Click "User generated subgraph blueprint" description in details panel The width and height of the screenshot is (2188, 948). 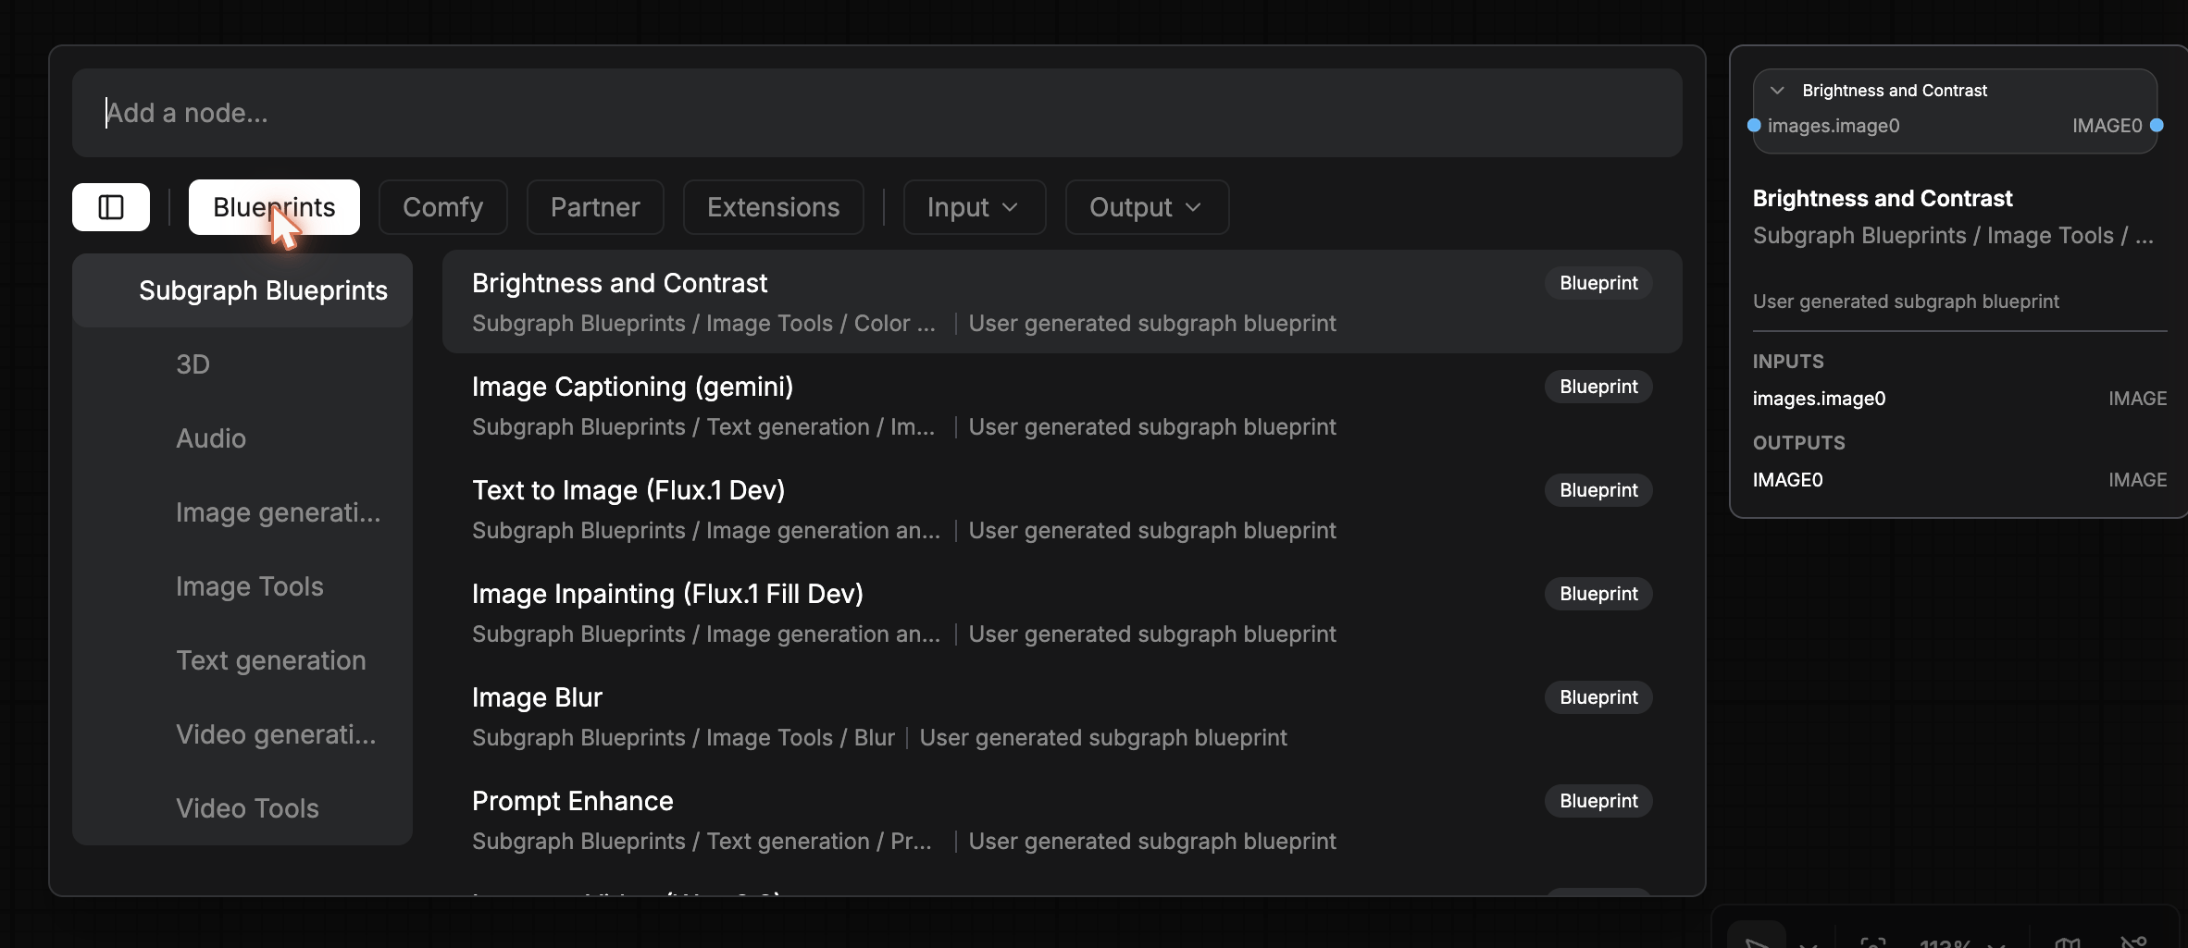[x=1906, y=302]
